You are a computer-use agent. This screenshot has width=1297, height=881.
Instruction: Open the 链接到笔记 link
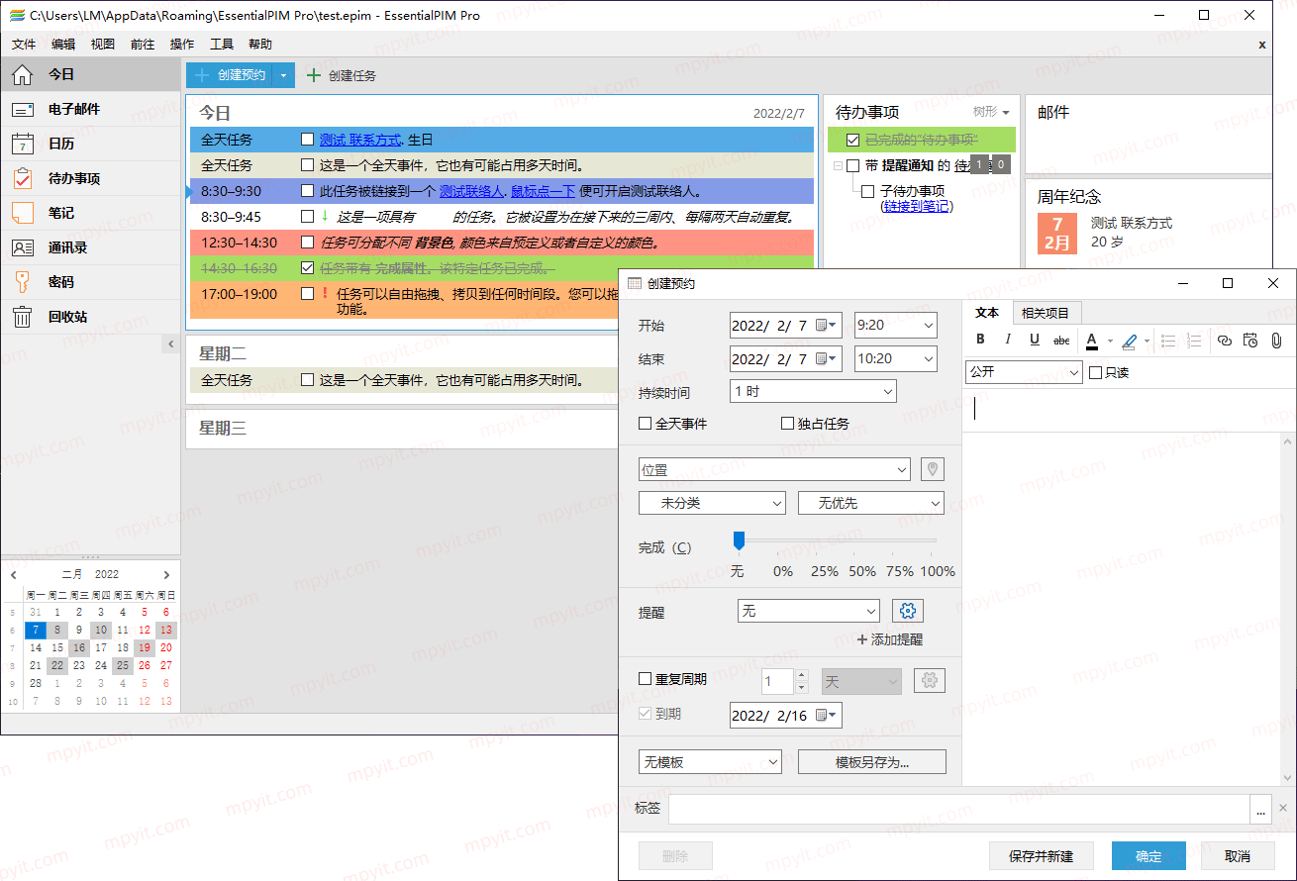point(916,206)
